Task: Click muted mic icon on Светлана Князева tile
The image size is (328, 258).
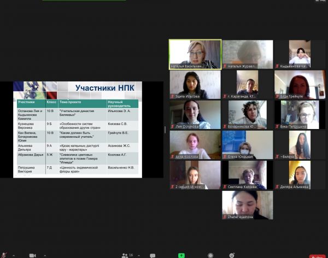Action: [x=225, y=187]
